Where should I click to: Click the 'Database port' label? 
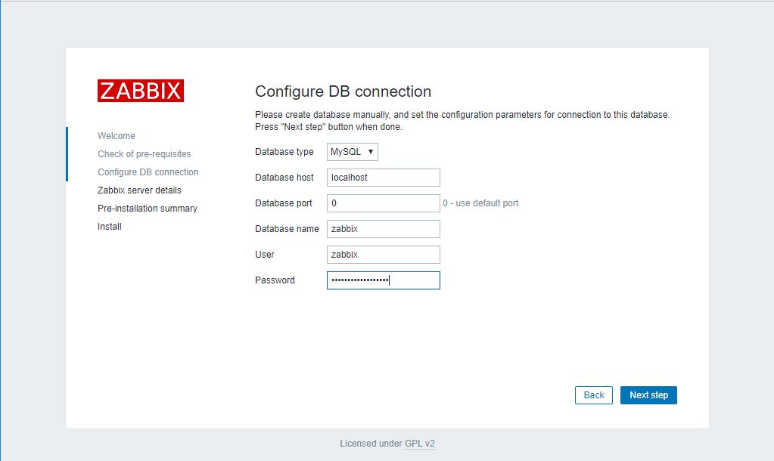pos(284,203)
